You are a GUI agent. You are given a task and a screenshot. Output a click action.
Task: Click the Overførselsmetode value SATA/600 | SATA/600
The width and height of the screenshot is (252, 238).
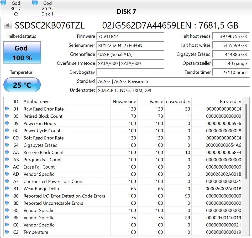[x=130, y=63]
